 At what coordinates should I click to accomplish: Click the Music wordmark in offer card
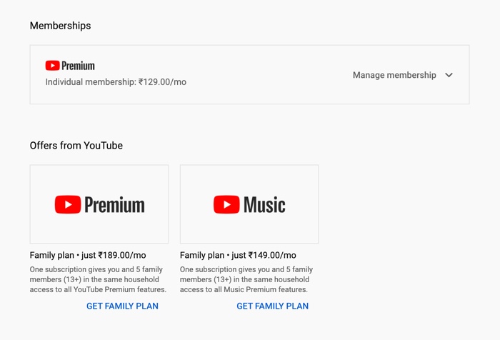coord(264,205)
